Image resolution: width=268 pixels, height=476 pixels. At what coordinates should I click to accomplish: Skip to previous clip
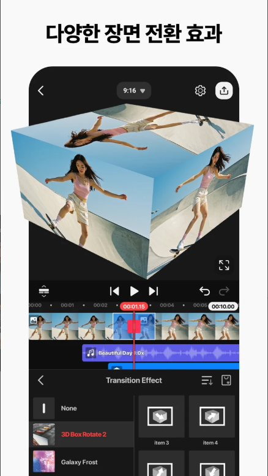[114, 291]
